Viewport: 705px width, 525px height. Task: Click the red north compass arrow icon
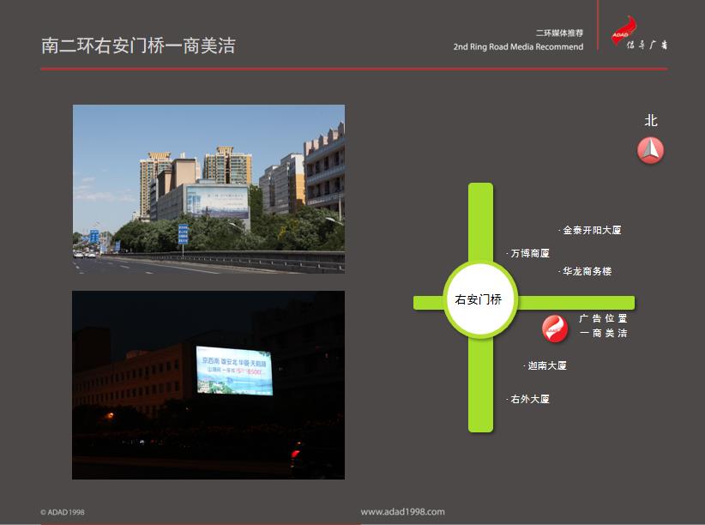click(x=651, y=151)
